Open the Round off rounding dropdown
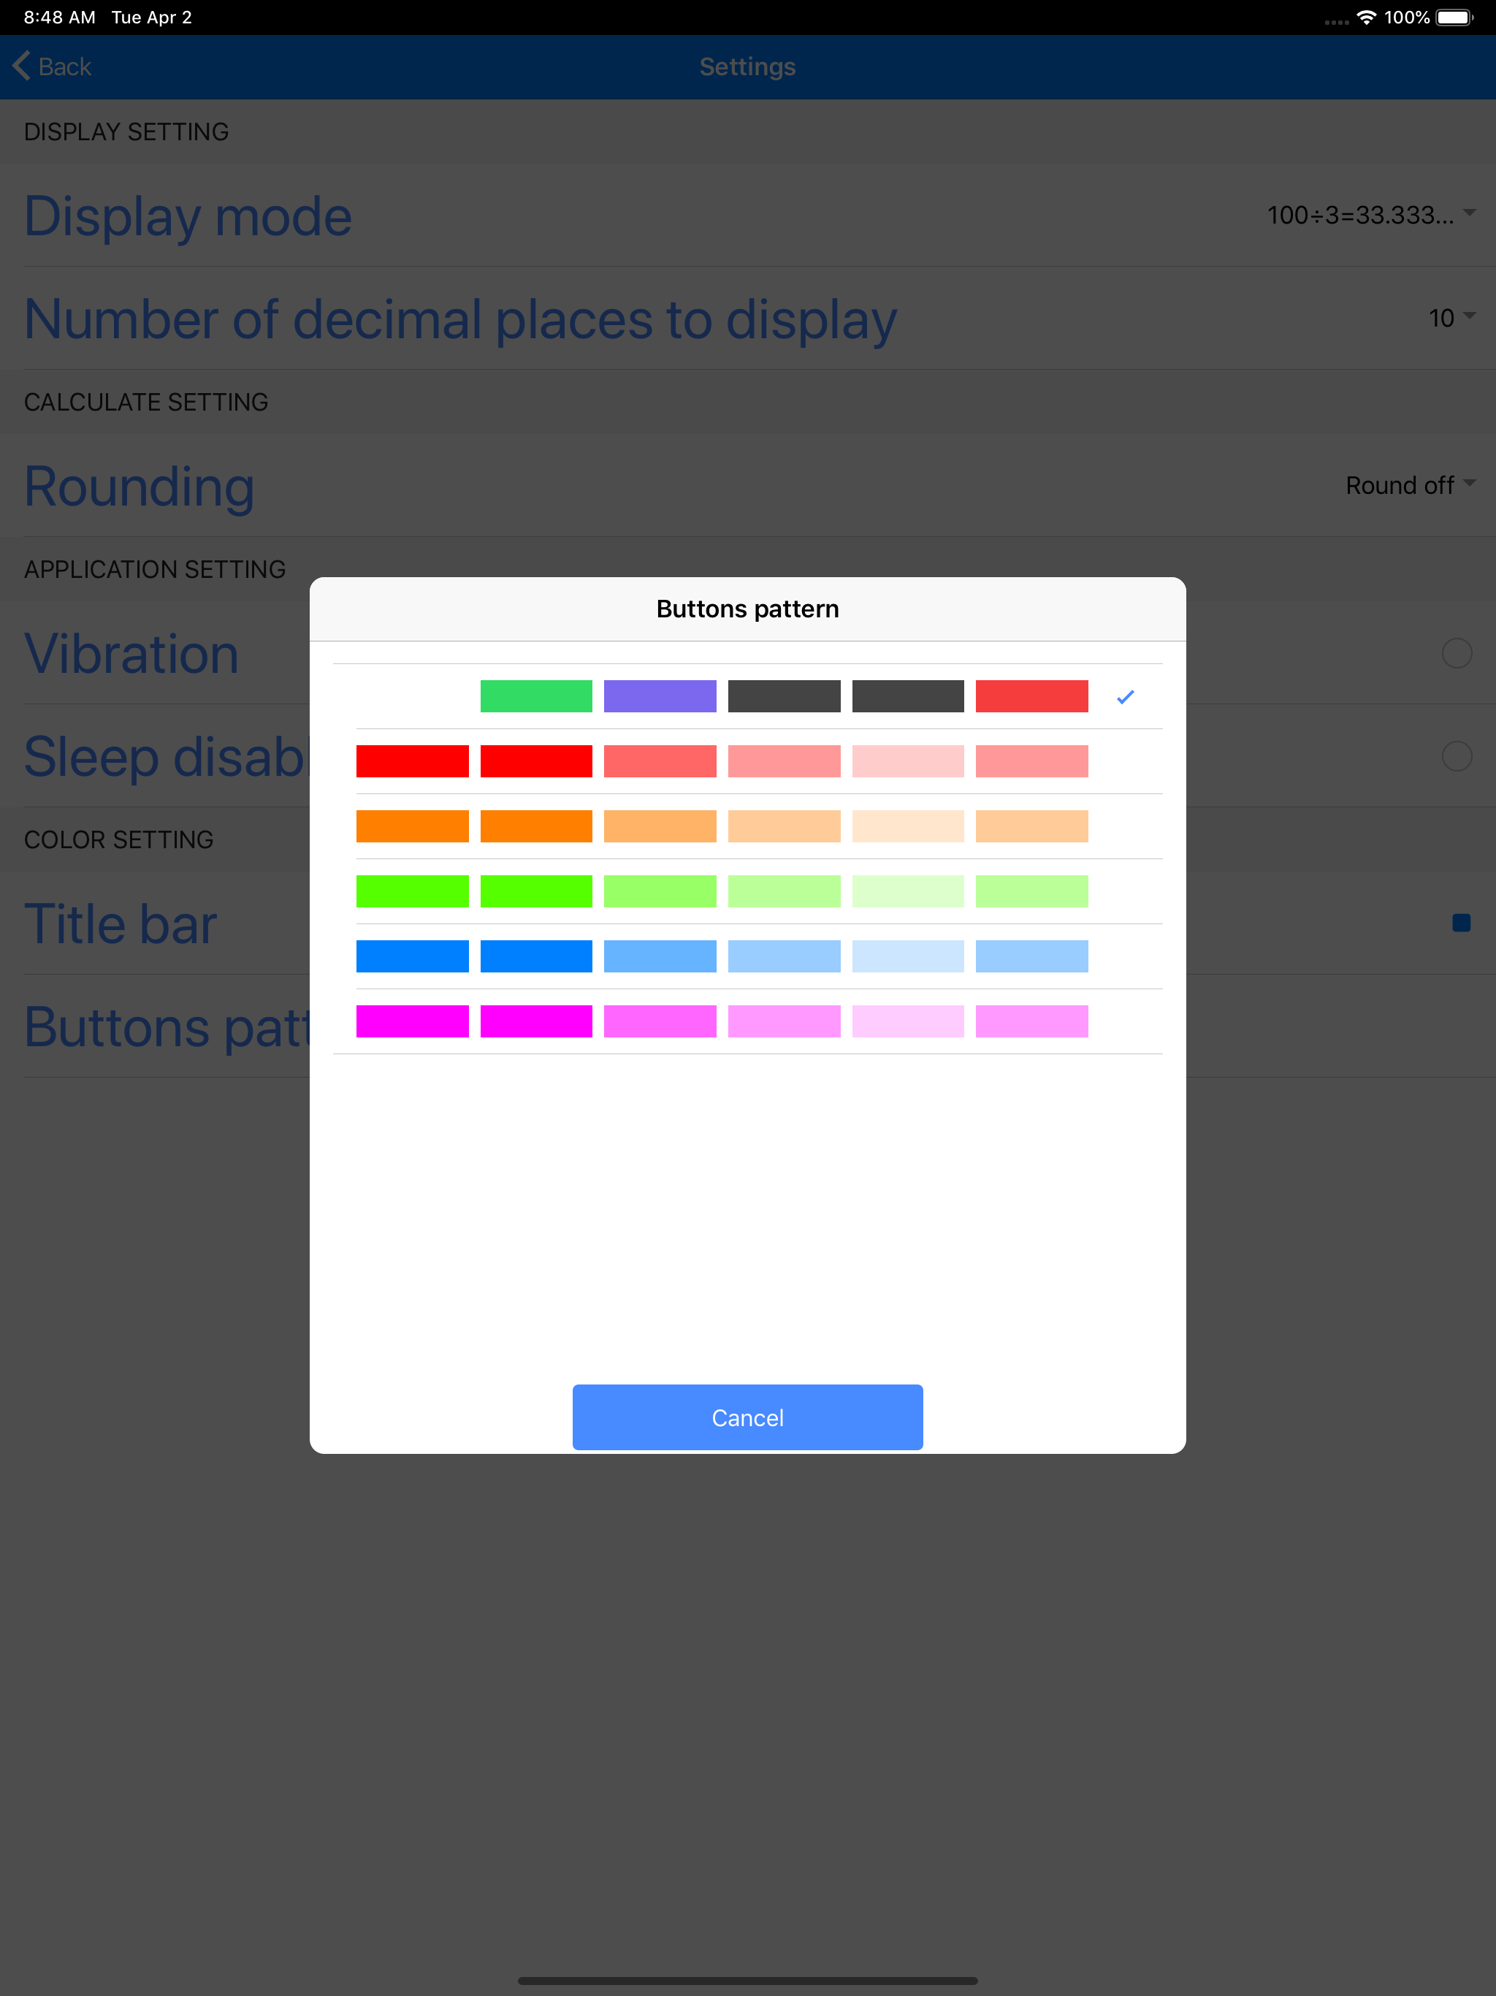 point(1409,485)
